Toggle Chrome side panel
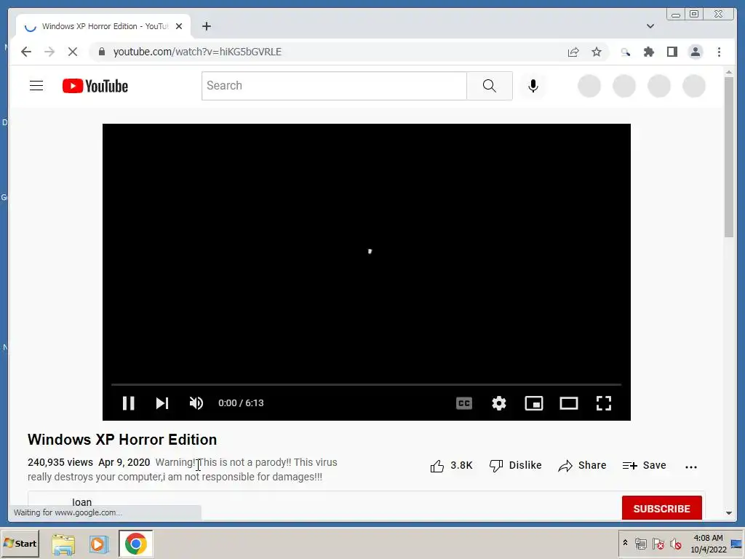 point(672,52)
